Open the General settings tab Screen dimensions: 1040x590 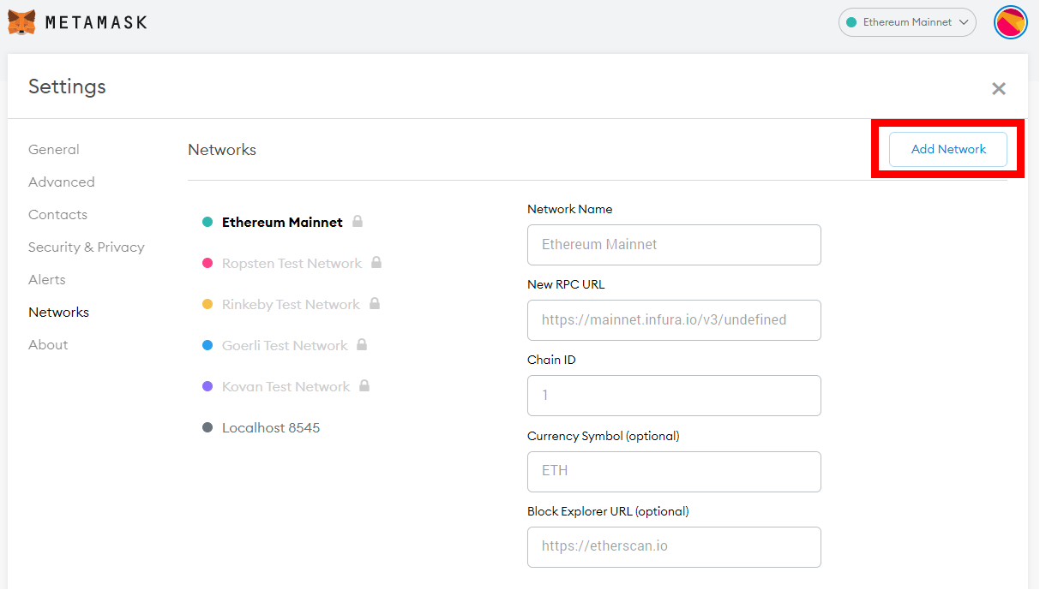53,149
